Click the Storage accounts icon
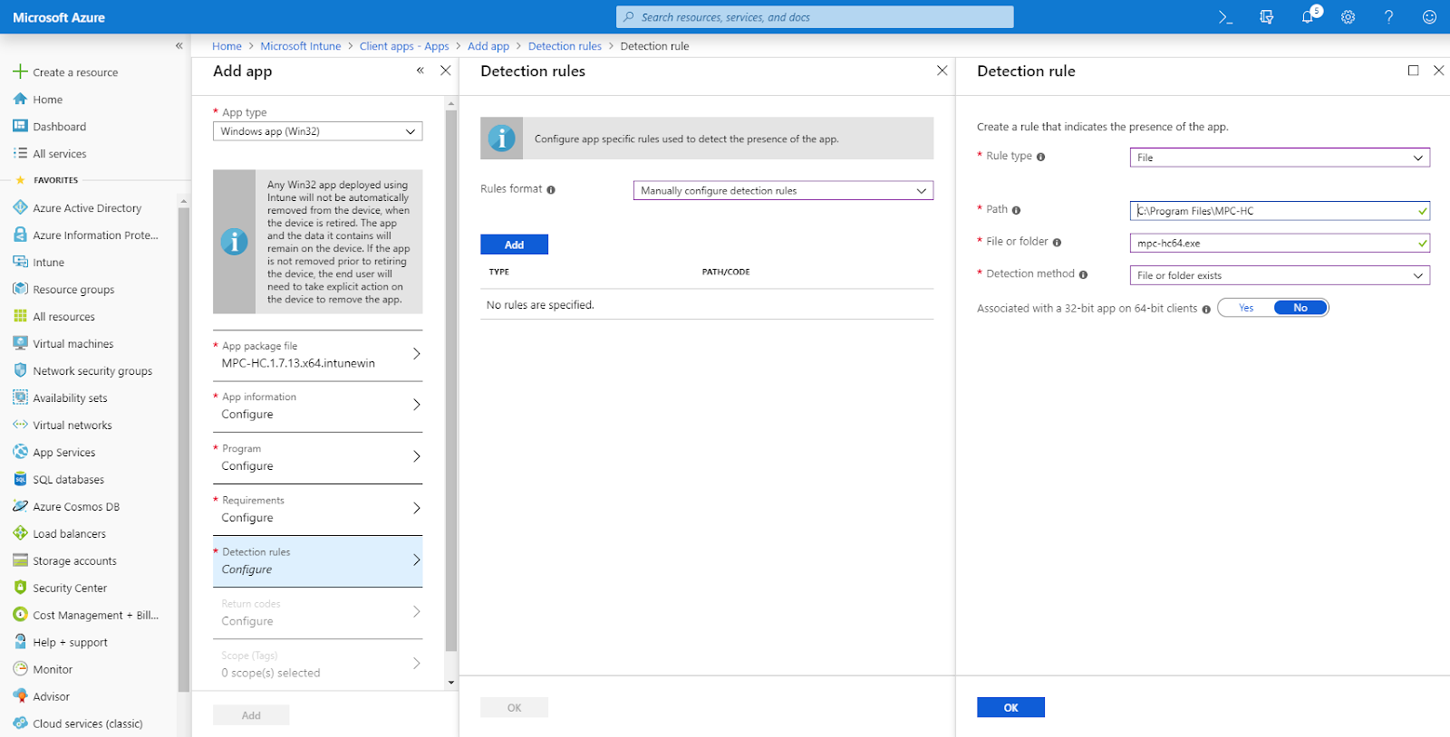 (x=20, y=560)
